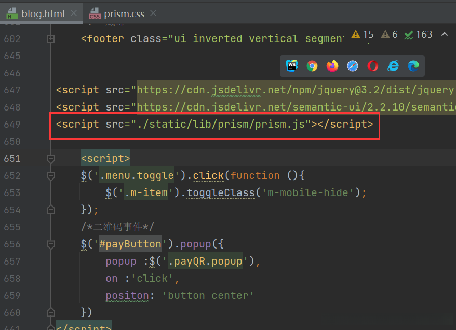456x330 pixels.
Task: Collapse popup block fold at line 656
Action: point(51,244)
